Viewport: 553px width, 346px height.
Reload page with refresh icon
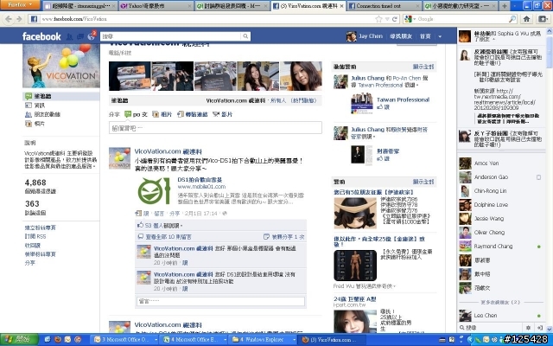395,19
